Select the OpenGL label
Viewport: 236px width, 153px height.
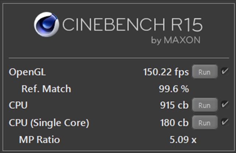pyautogui.click(x=27, y=72)
